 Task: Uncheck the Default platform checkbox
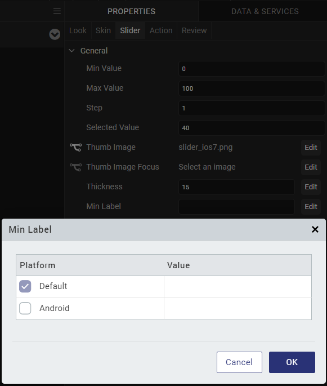[25, 286]
